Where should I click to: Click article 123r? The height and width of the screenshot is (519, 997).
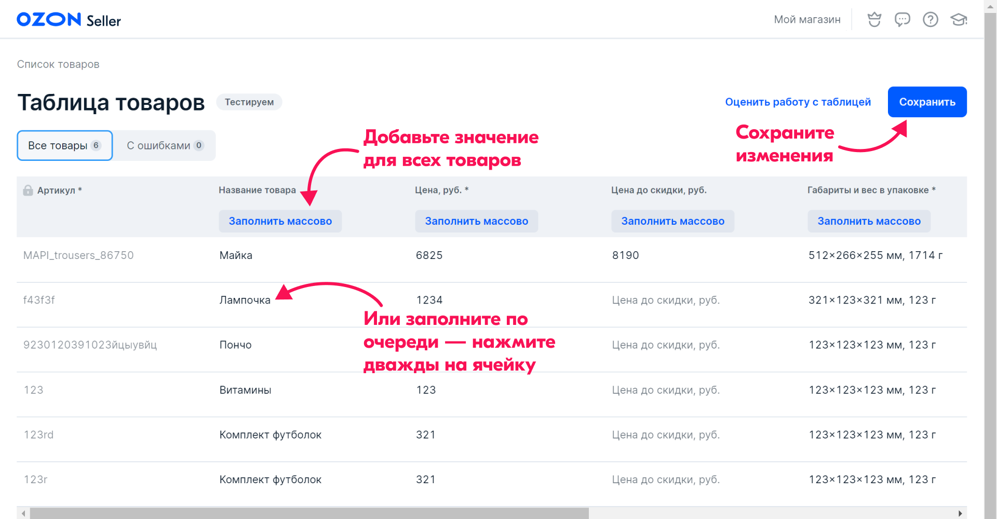click(x=35, y=480)
